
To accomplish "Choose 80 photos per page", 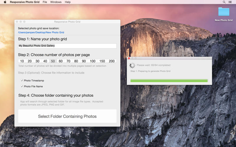I will click(x=76, y=61).
